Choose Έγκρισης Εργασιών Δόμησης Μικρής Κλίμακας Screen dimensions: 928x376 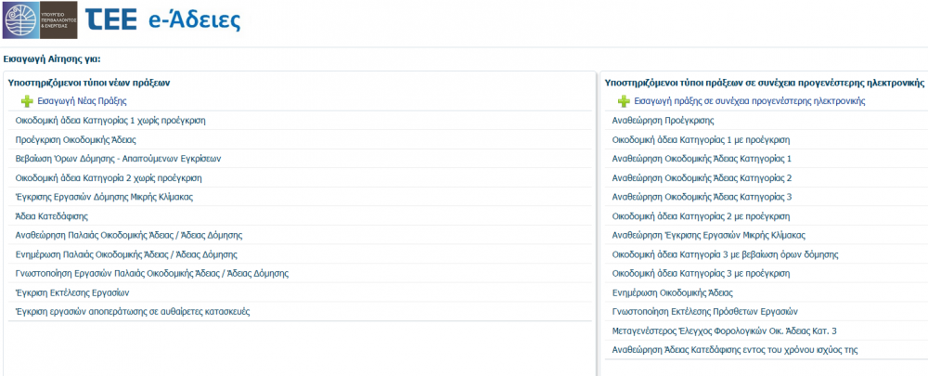click(104, 197)
